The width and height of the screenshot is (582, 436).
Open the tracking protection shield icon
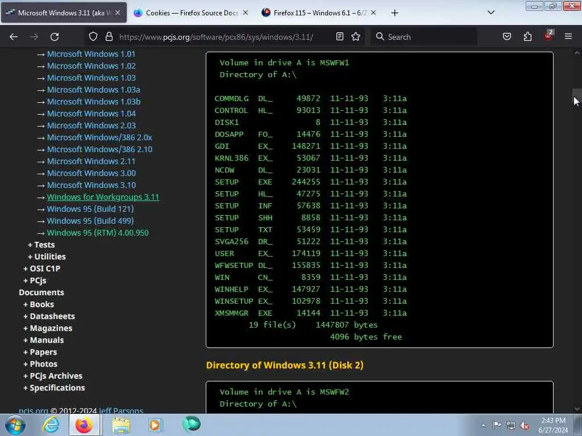[x=93, y=36]
